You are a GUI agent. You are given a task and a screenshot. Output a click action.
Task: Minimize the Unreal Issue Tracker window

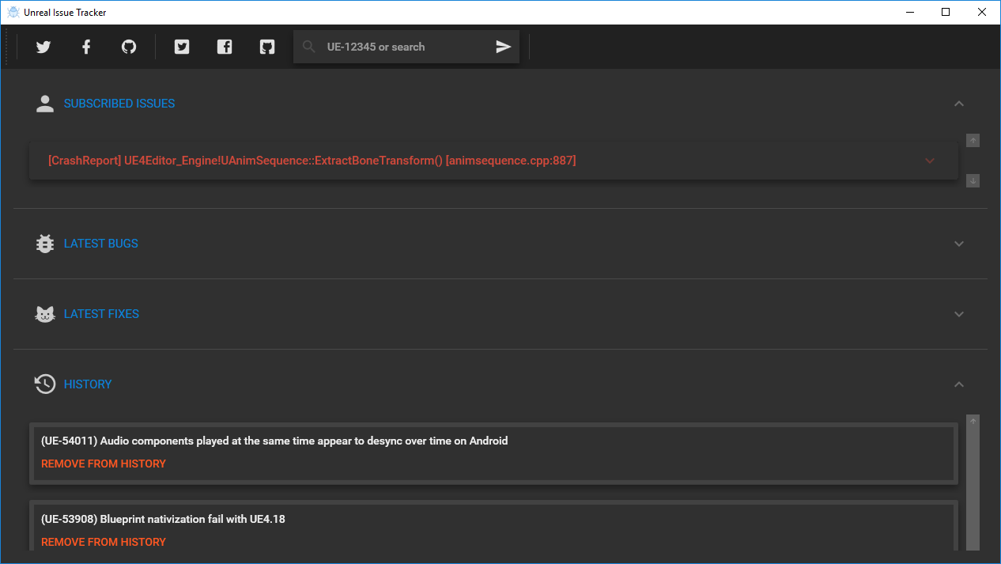coord(909,12)
